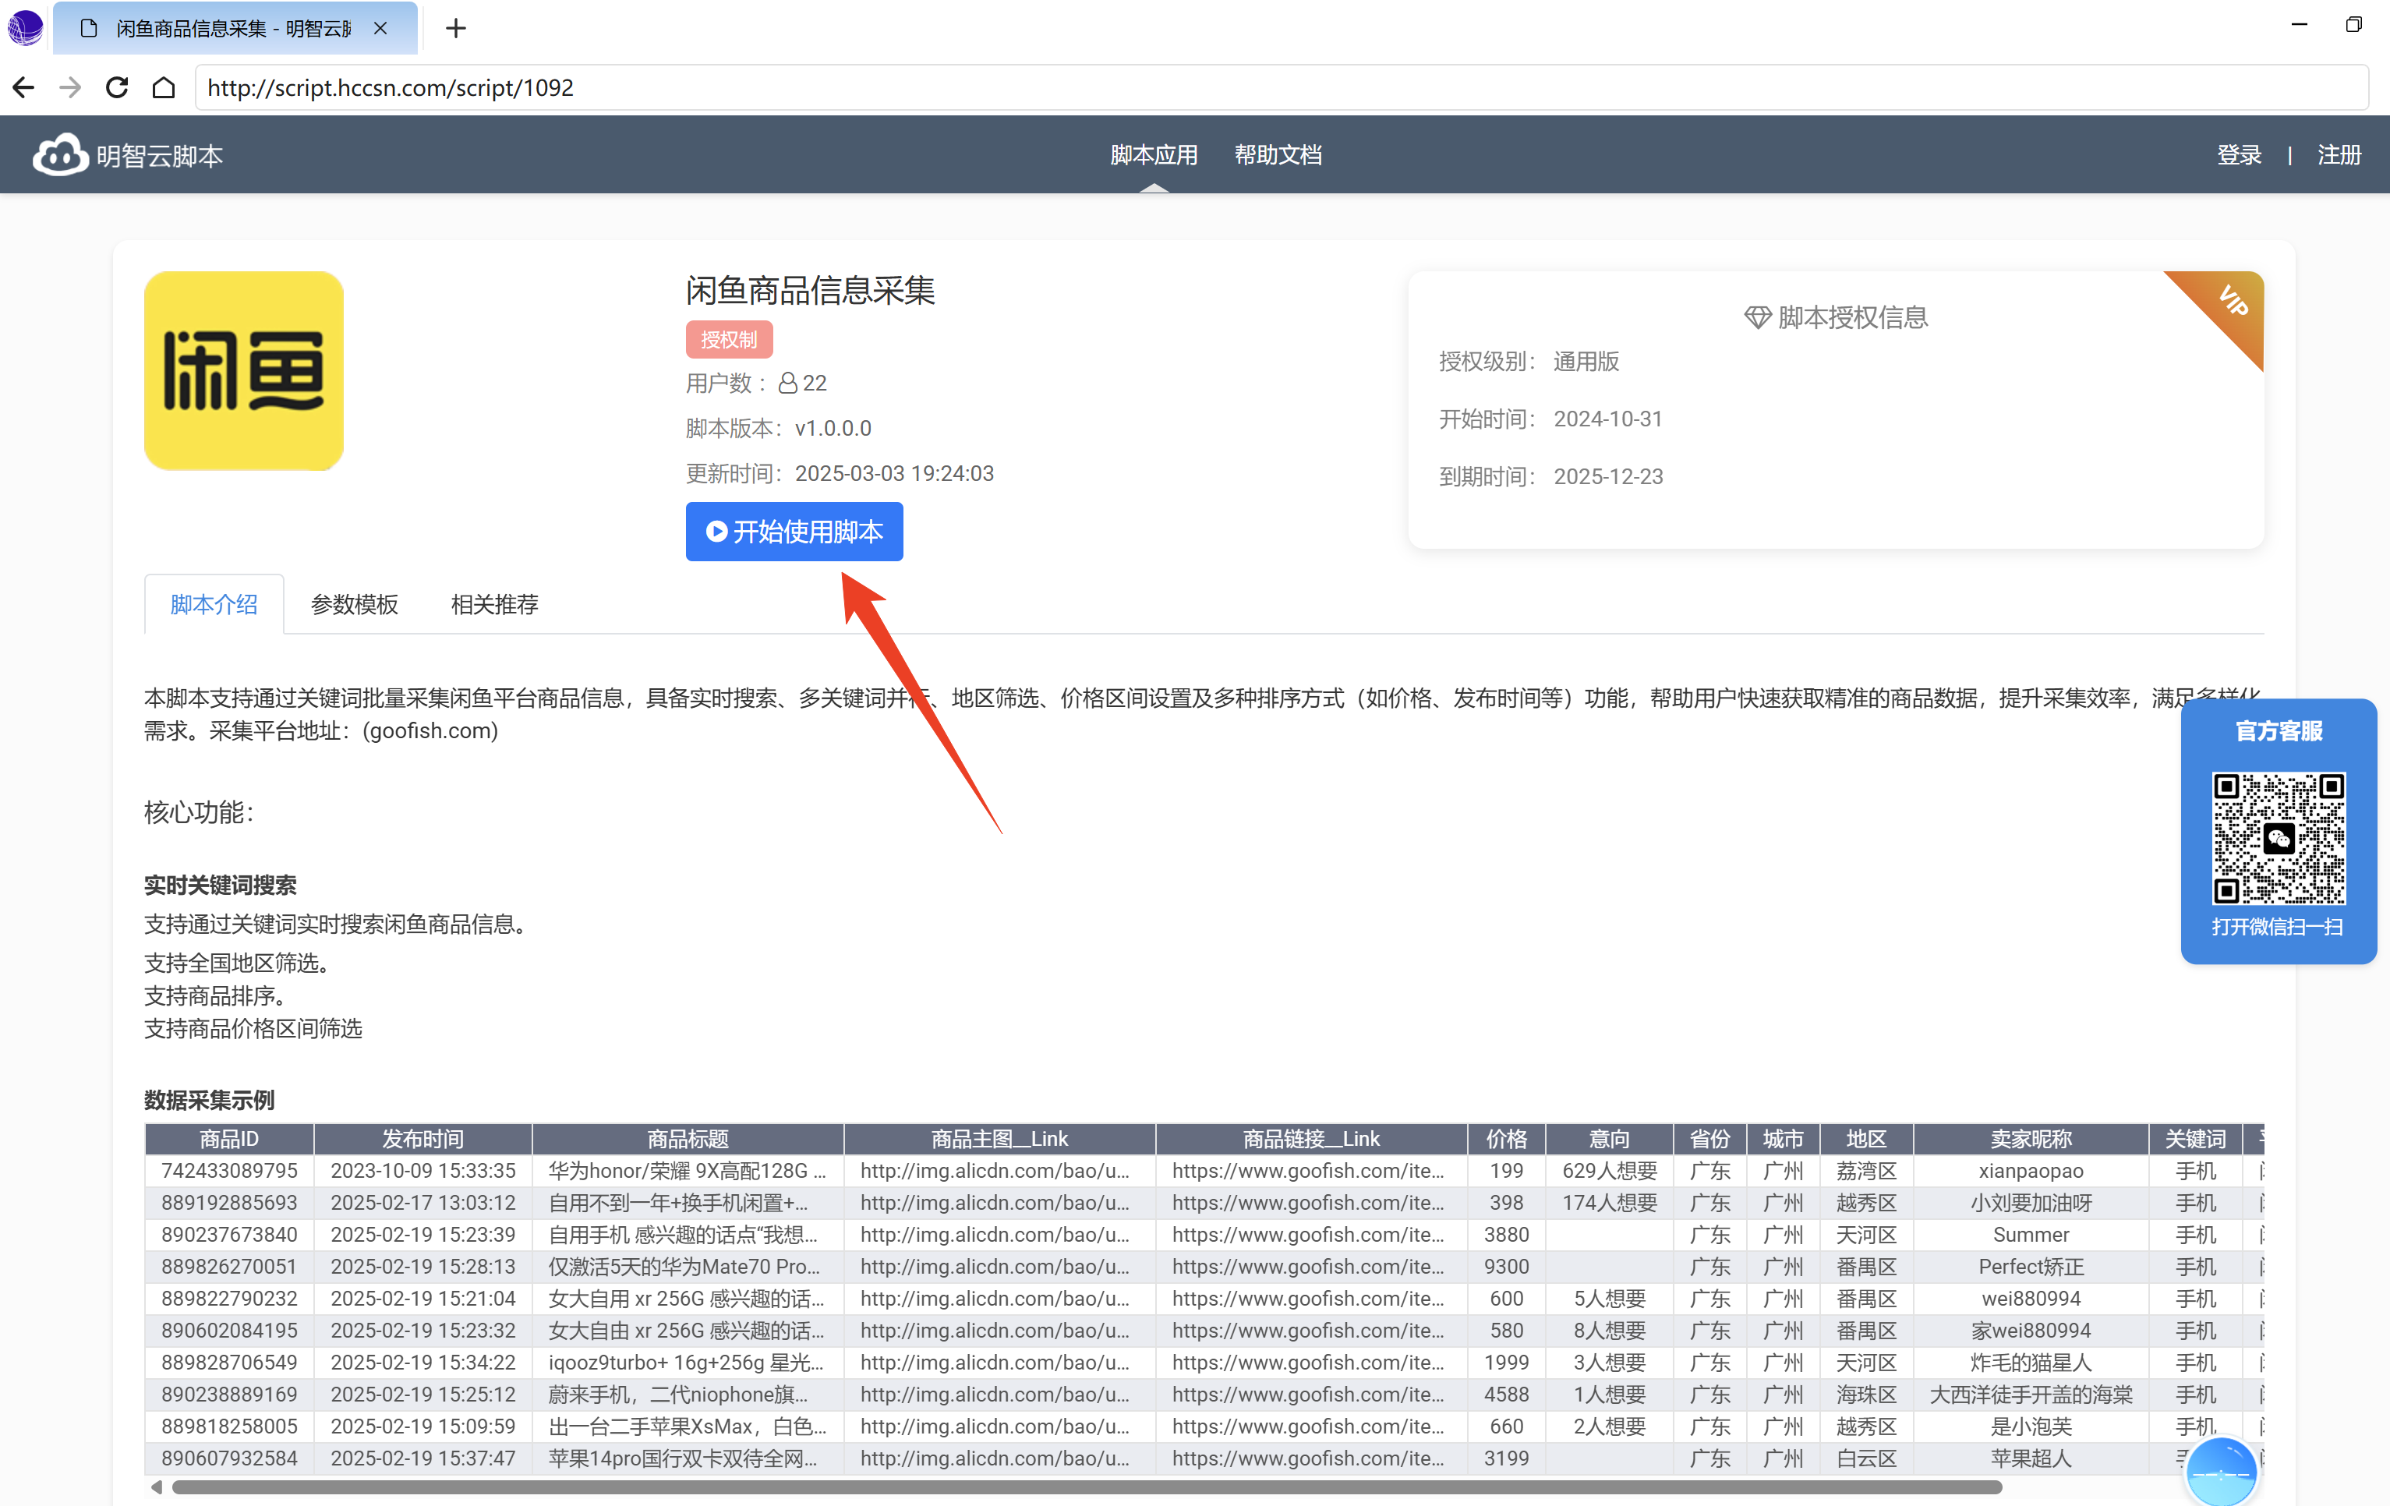
Task: Click the floating blue assistant bubble
Action: point(2220,1472)
